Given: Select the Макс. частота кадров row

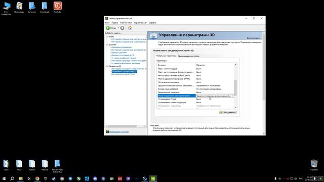Looking at the screenshot, I should click(196, 69).
